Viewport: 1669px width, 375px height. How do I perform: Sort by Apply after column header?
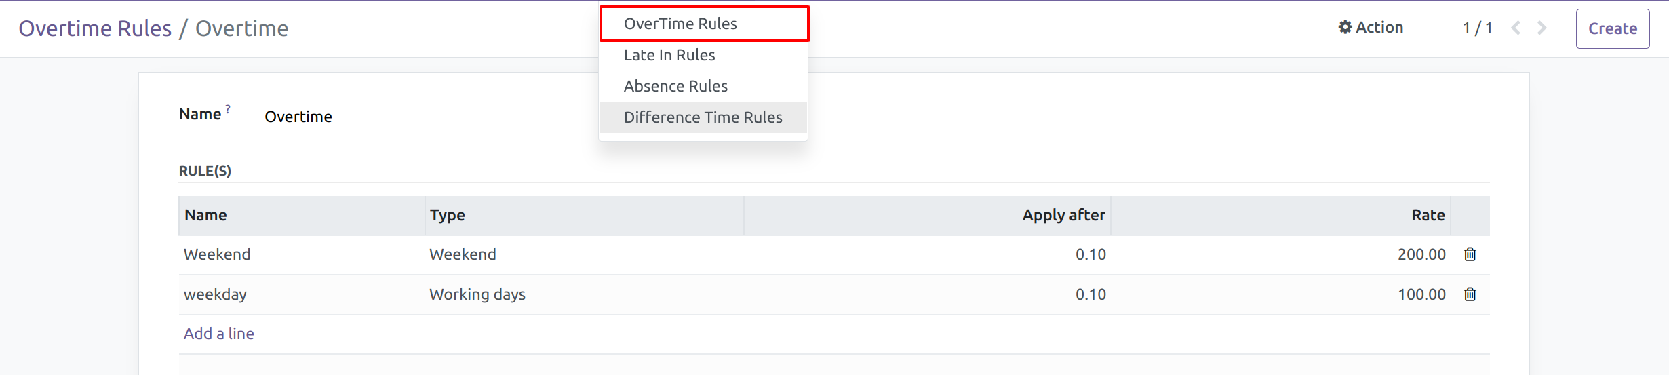[x=1063, y=215]
